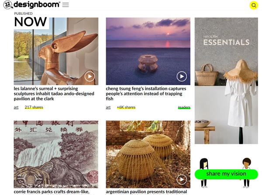Screen dimensions: 262x195
Task: Click the green share my vision button
Action: tap(226, 174)
